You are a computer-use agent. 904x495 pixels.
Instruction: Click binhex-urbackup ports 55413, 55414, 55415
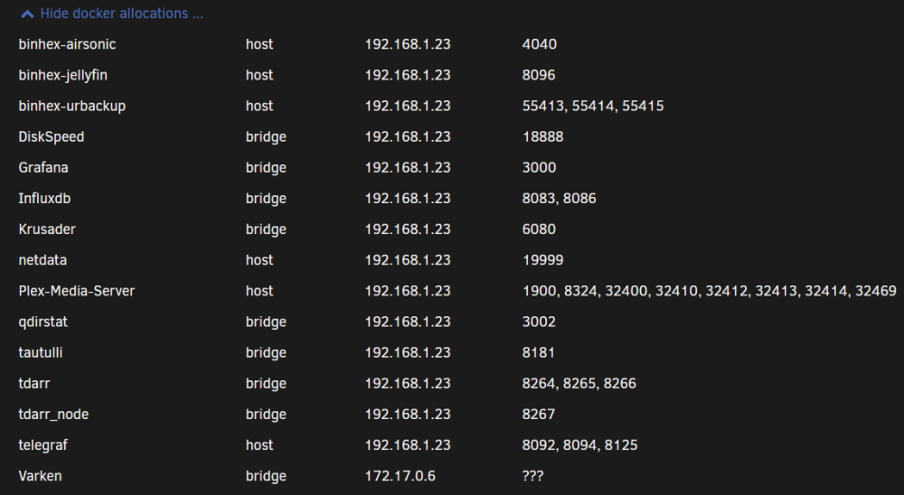[593, 106]
